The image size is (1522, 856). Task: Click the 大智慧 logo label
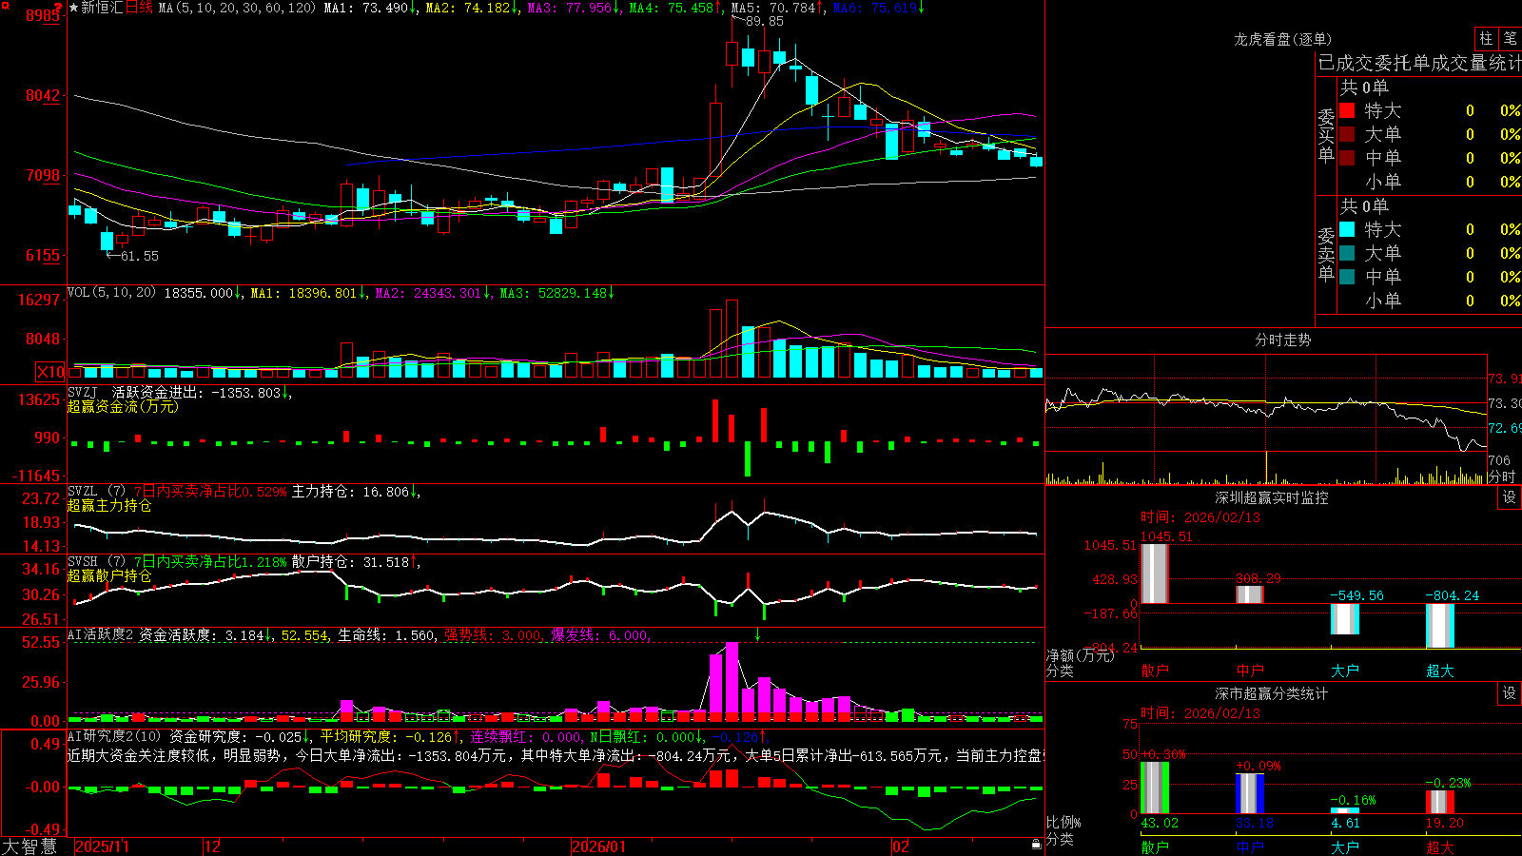coord(29,846)
